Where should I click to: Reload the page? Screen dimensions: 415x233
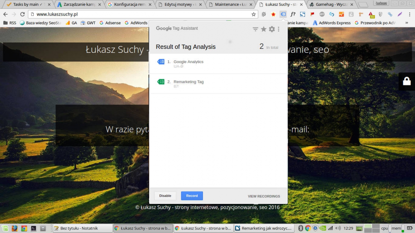pos(22,14)
